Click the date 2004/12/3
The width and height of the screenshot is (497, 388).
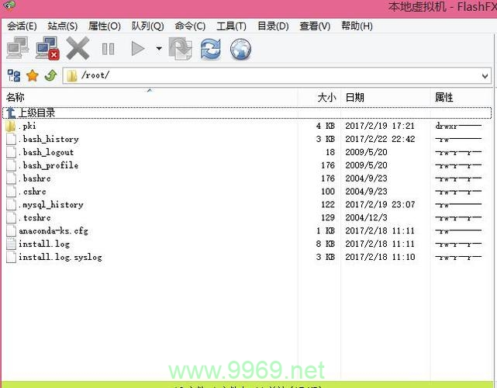[x=366, y=217]
